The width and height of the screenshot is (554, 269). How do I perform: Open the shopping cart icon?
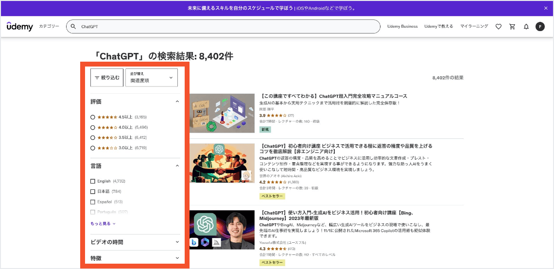tap(512, 27)
